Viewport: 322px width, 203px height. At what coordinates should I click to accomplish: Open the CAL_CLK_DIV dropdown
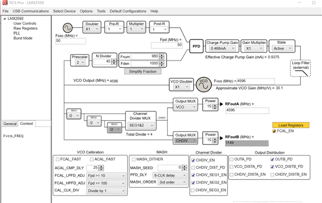106,191
